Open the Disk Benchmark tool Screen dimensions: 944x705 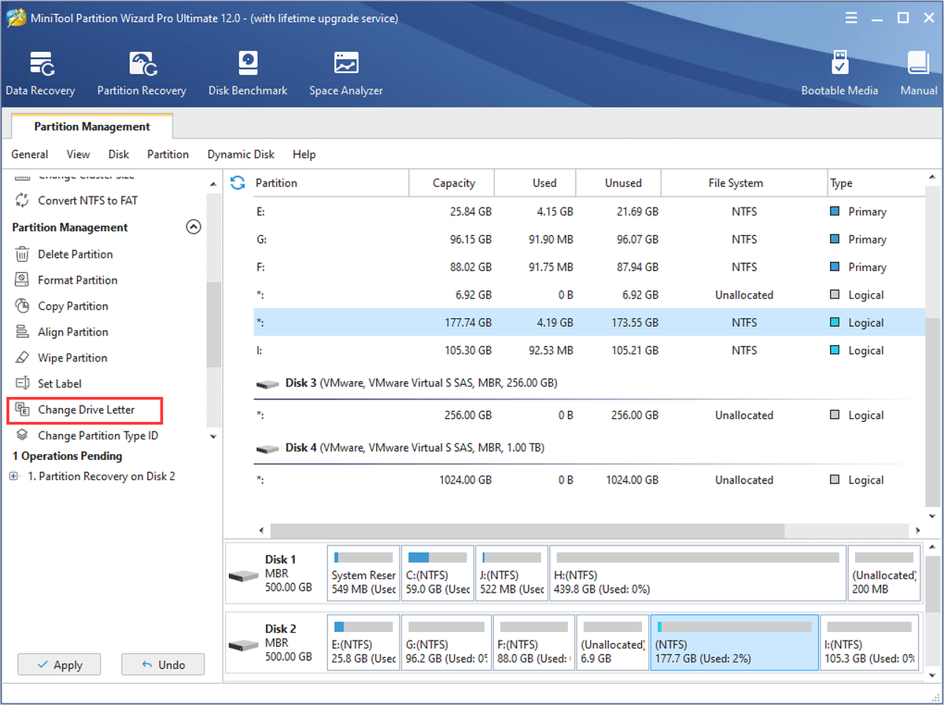point(248,74)
